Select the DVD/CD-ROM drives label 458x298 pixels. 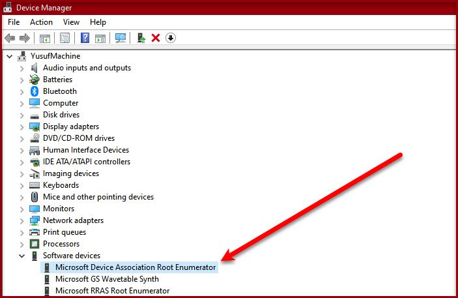click(x=79, y=138)
